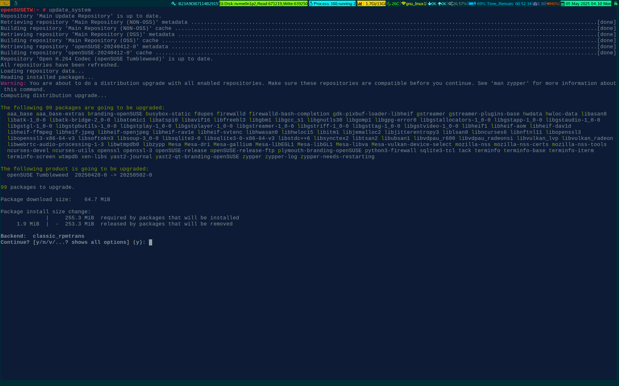The height and width of the screenshot is (386, 619).
Task: Click the disk icon in the nvme0n1p2 block
Action: [222, 4]
